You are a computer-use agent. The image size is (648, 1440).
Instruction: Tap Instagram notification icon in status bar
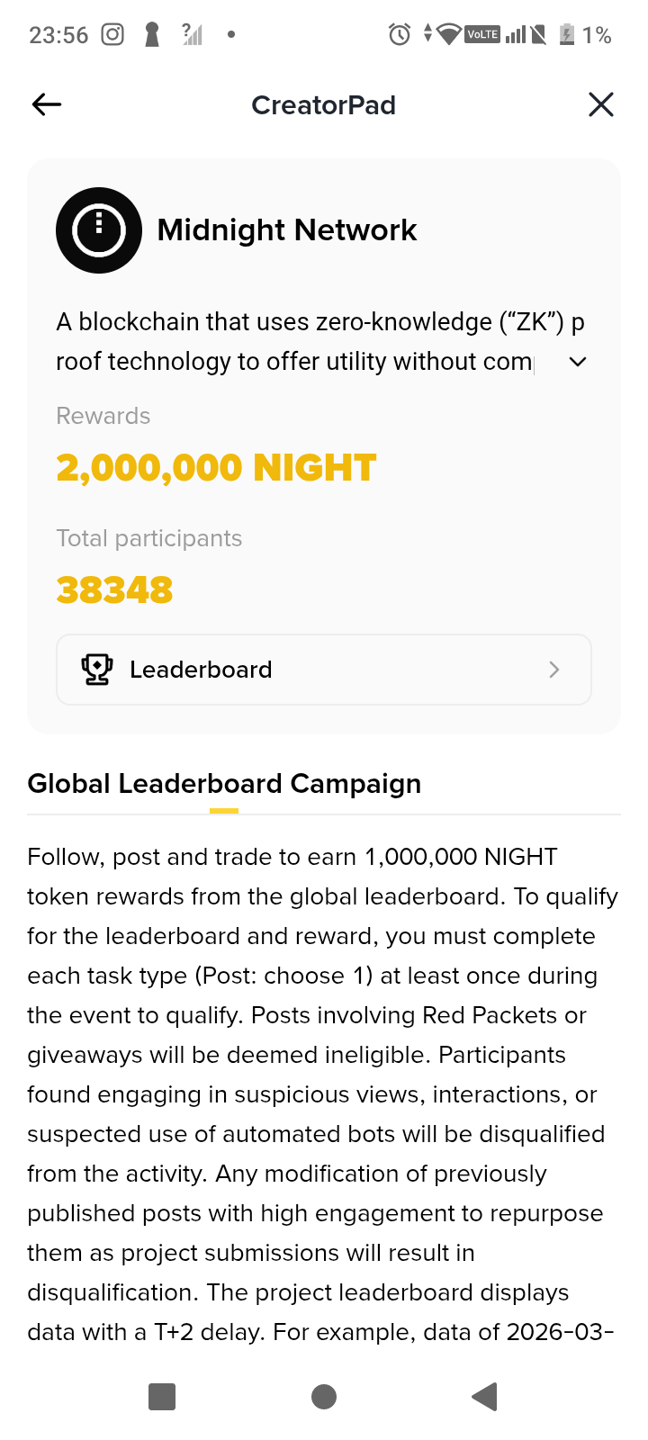pyautogui.click(x=112, y=35)
